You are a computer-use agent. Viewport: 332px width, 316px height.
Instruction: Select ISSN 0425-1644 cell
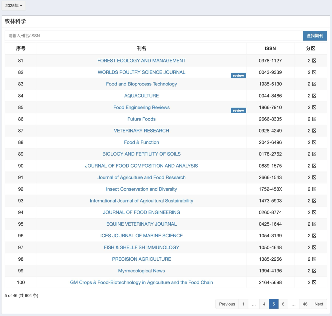point(270,224)
